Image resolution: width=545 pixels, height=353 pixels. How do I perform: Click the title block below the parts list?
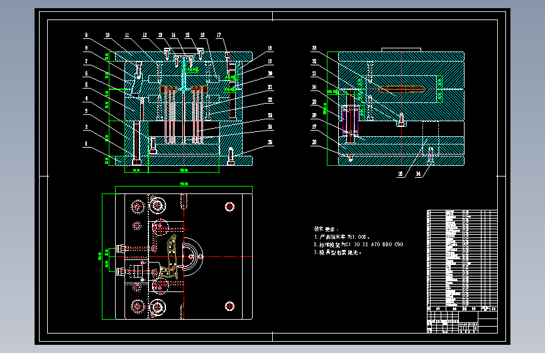[462, 322]
